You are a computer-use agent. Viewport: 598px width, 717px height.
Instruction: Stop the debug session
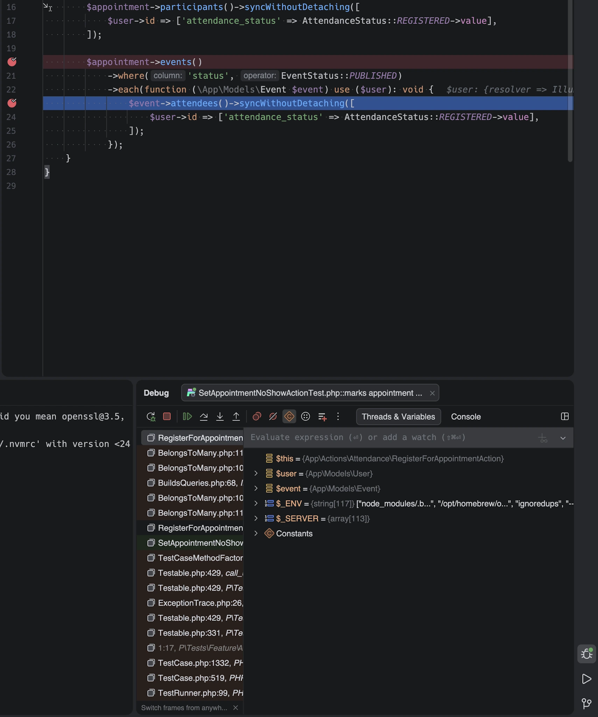167,417
